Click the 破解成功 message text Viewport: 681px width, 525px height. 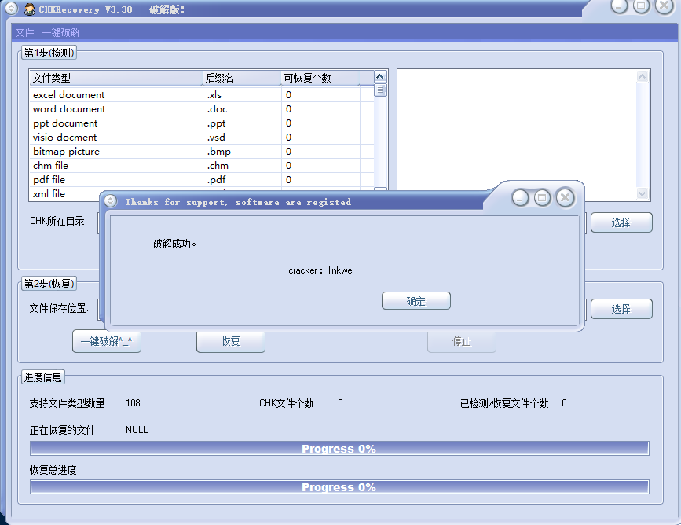click(174, 244)
